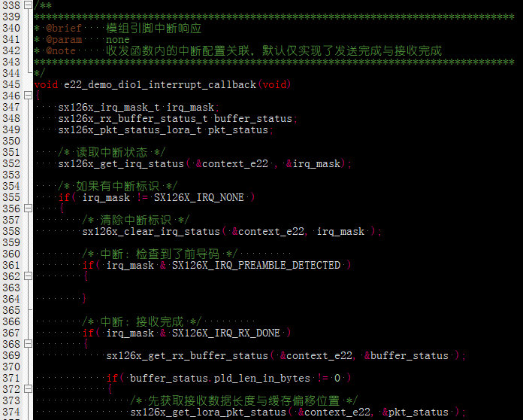Click line number 345 in the margin
Screen dimensions: 523x420
click(x=11, y=85)
